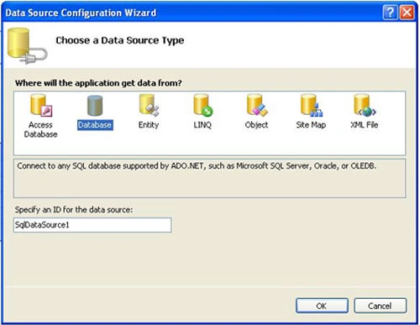Choose the Object data source icon
The image size is (420, 325).
tap(257, 105)
